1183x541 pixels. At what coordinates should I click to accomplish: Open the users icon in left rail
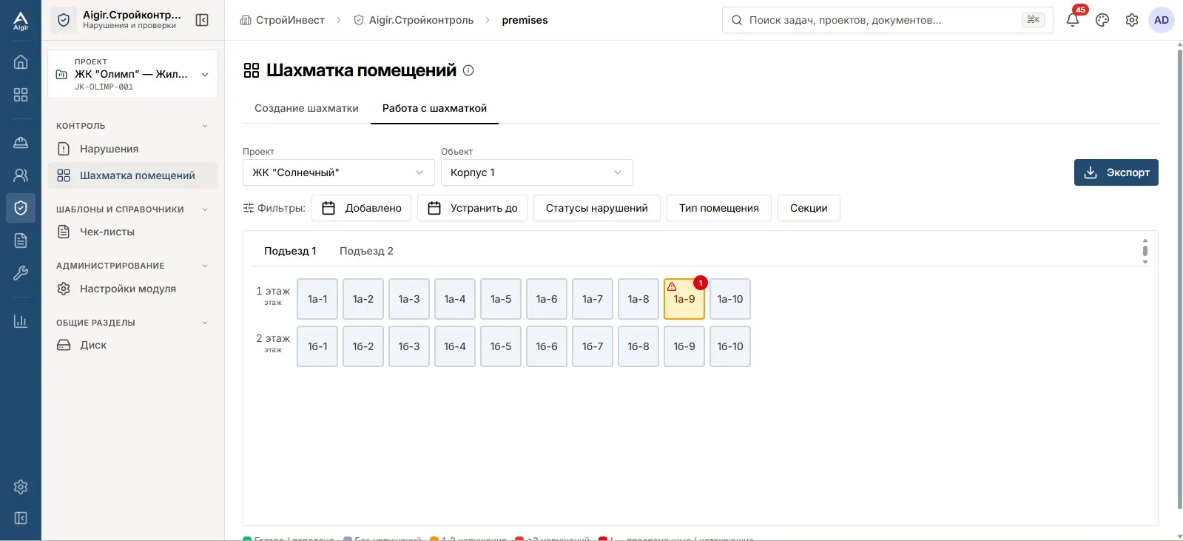click(21, 175)
